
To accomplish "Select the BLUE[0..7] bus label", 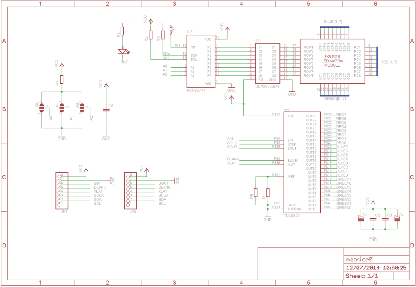I will point(333,22).
